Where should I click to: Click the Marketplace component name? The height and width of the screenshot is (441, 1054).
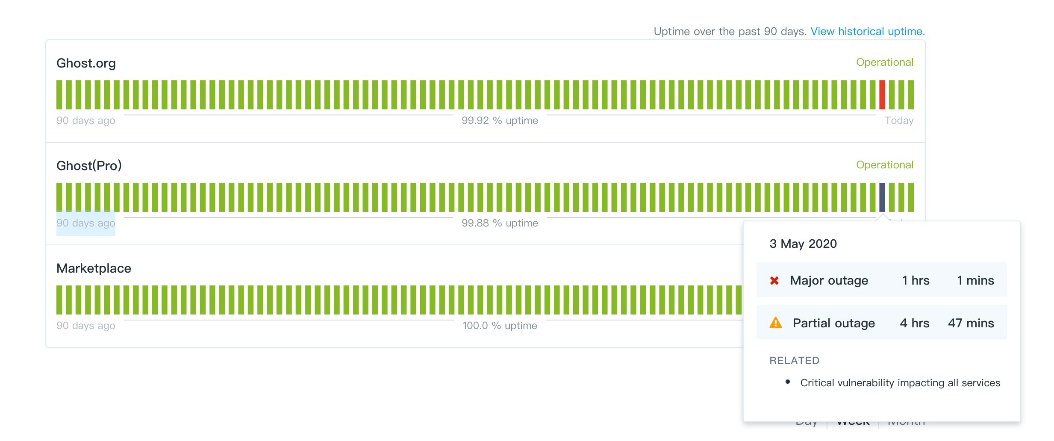(94, 268)
